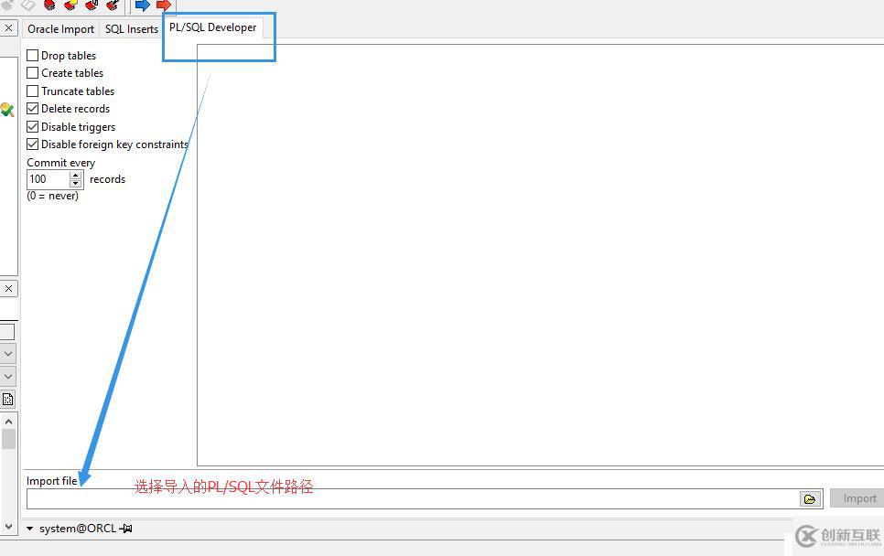Screen dimensions: 884x556
Task: Click the red book icon with copy pages
Action: point(92,5)
